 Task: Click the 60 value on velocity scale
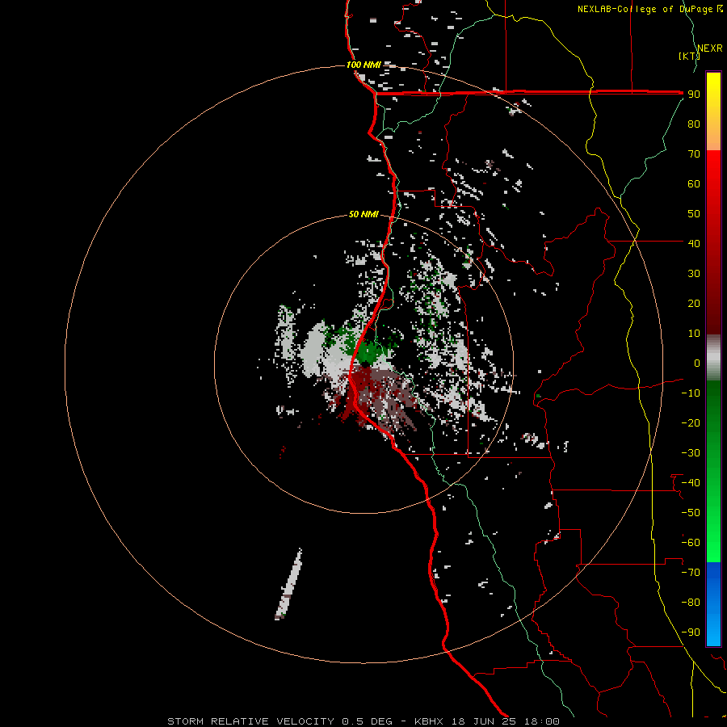[x=694, y=183]
